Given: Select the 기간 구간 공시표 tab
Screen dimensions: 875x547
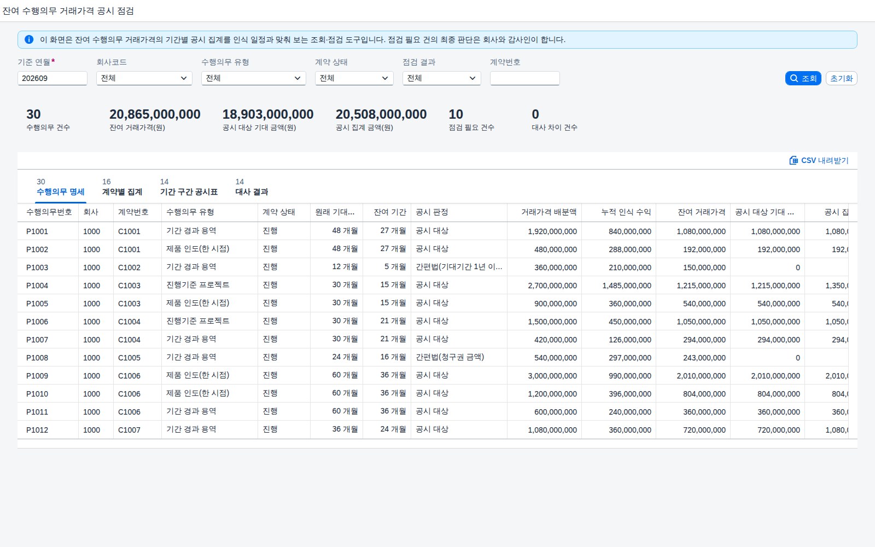Looking at the screenshot, I should coord(189,187).
